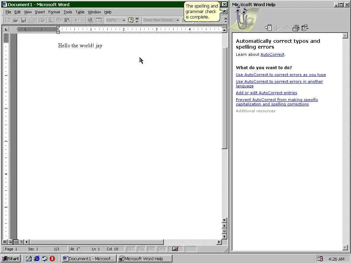Open the Zoom 100% dropdown
Viewport: 351px width, 263px height.
click(124, 20)
